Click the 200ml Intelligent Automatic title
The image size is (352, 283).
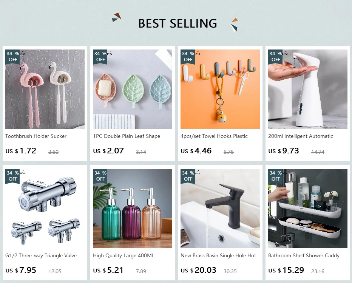coord(300,136)
